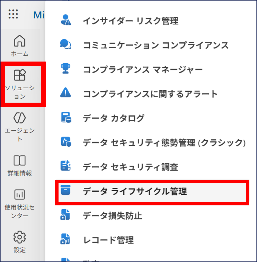Click the エージェント agent icon in sidebar

tap(19, 118)
